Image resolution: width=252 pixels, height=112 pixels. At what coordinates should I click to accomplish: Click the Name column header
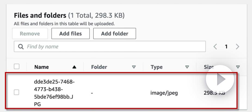(x=42, y=67)
